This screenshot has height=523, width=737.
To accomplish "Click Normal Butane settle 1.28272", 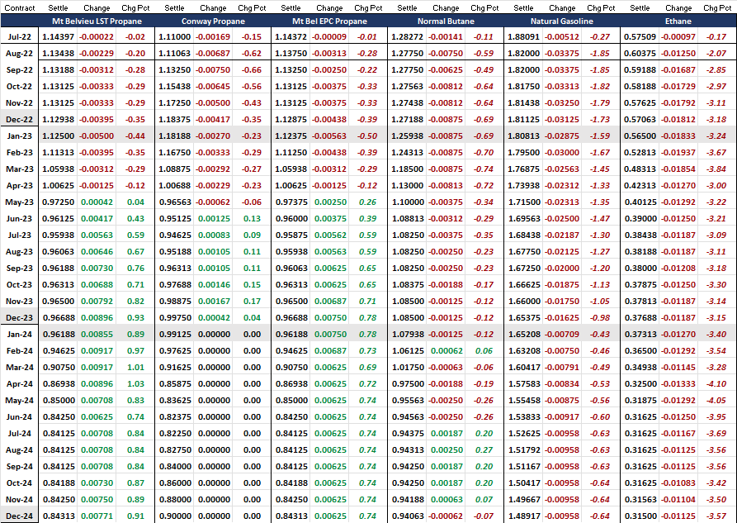I will click(408, 36).
